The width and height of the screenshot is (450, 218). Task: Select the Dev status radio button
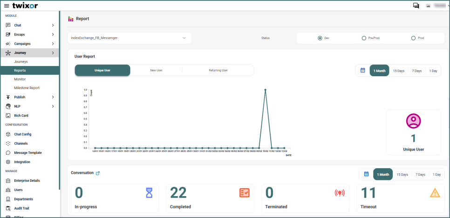coord(320,38)
